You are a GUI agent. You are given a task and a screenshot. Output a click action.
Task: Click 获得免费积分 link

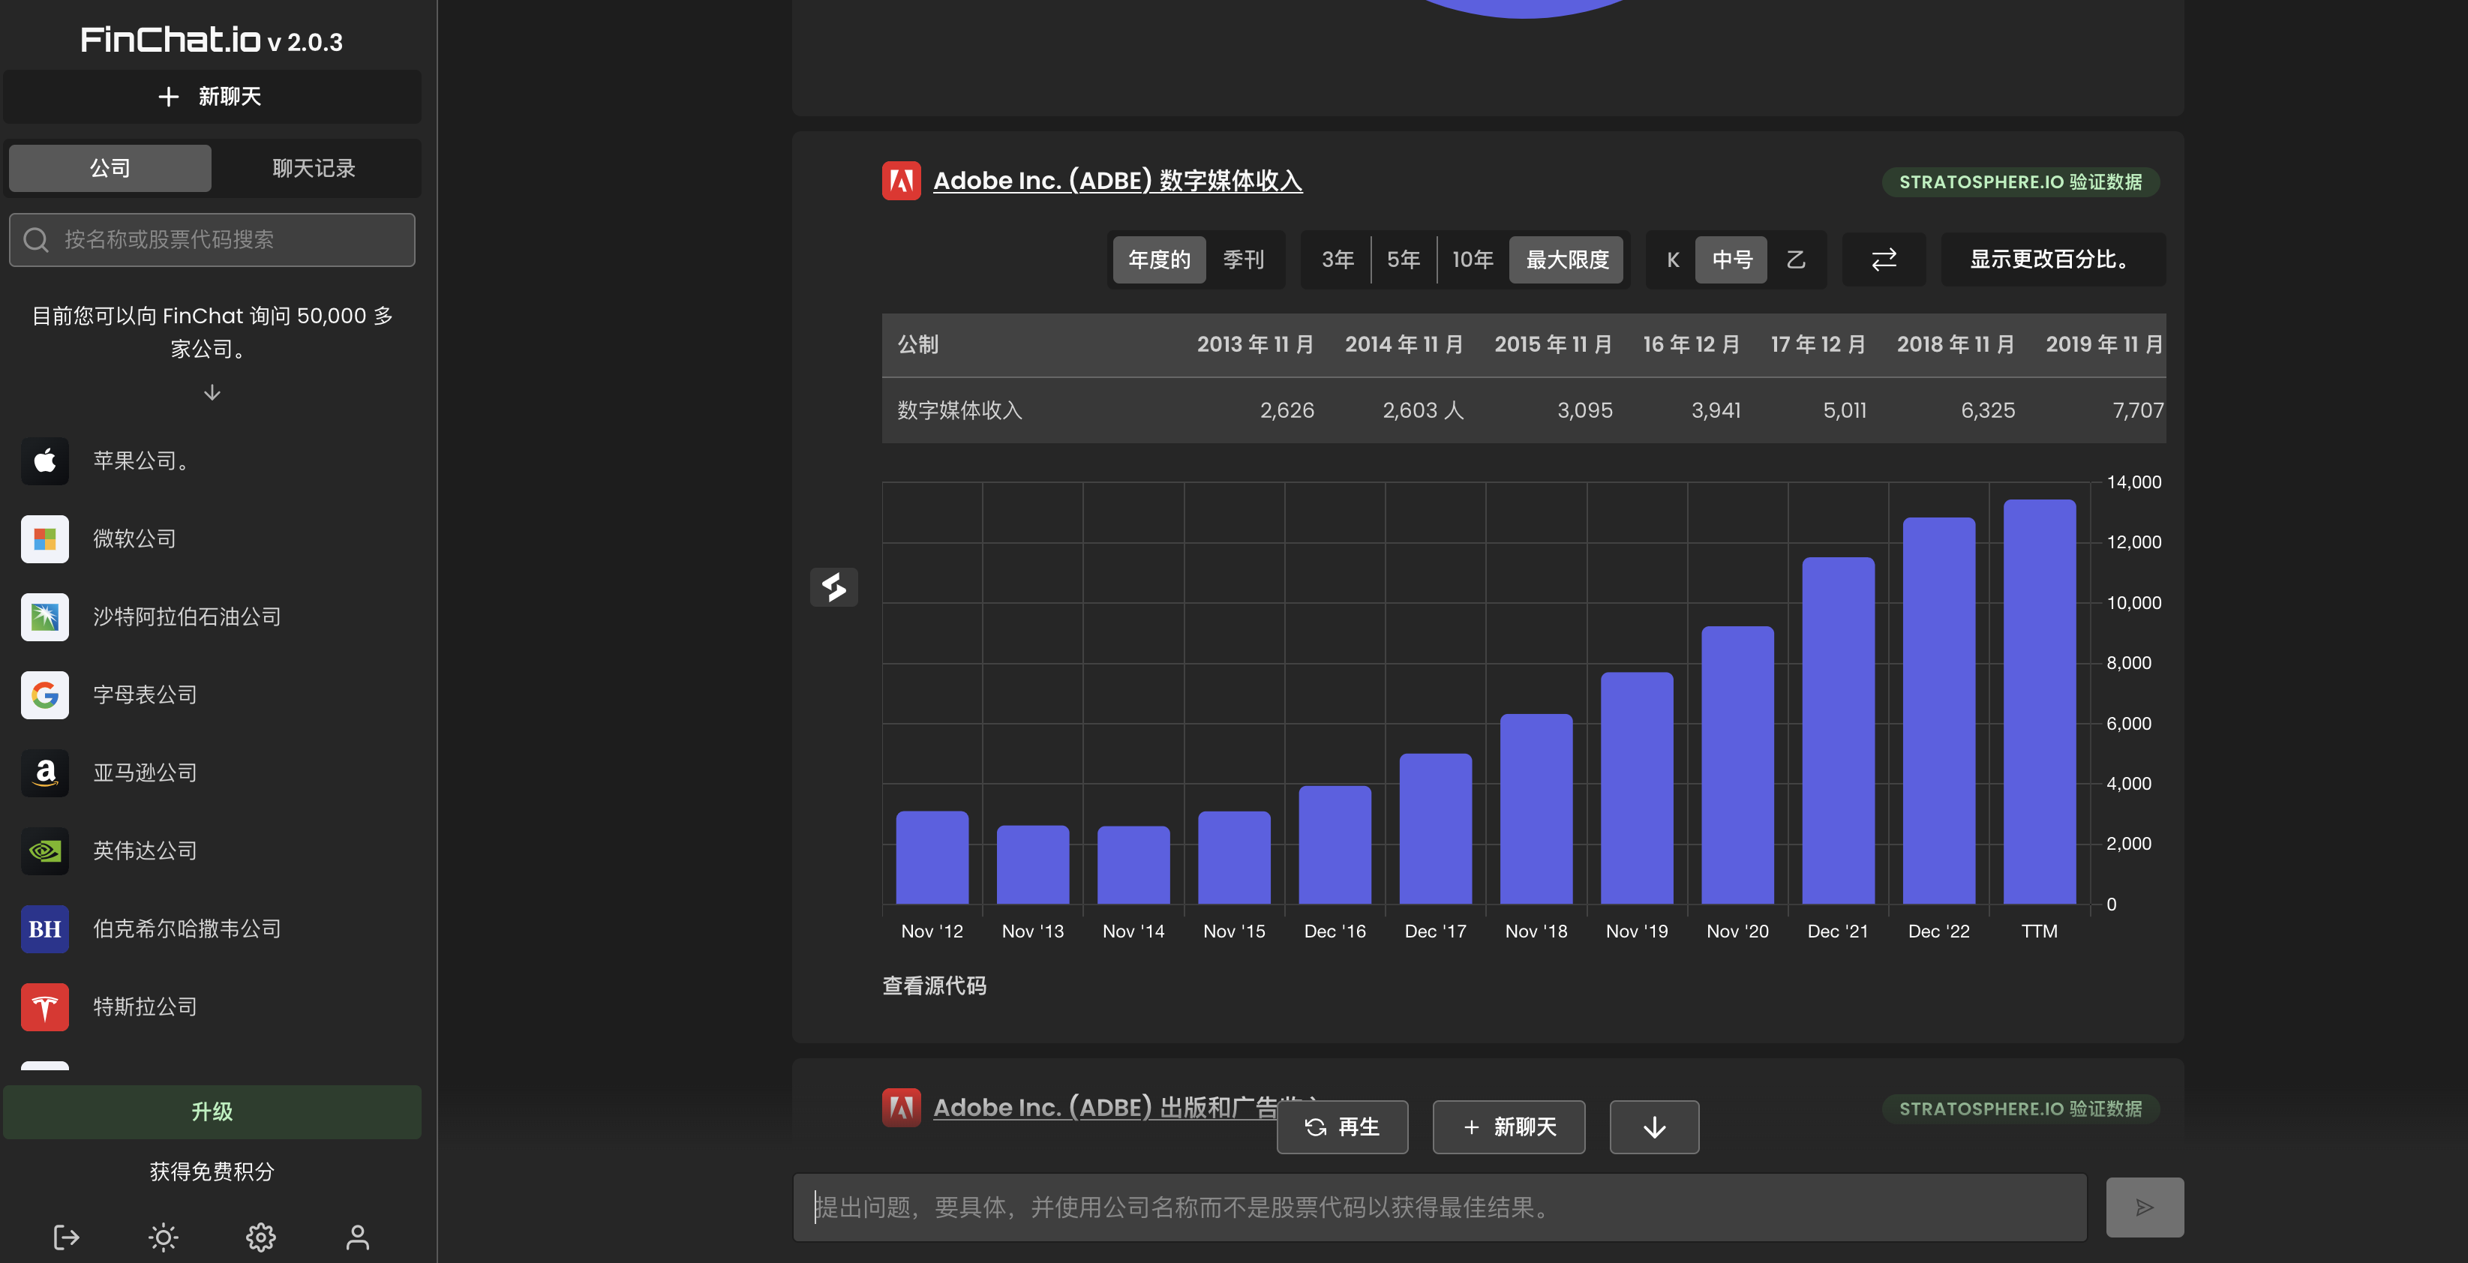(x=212, y=1172)
